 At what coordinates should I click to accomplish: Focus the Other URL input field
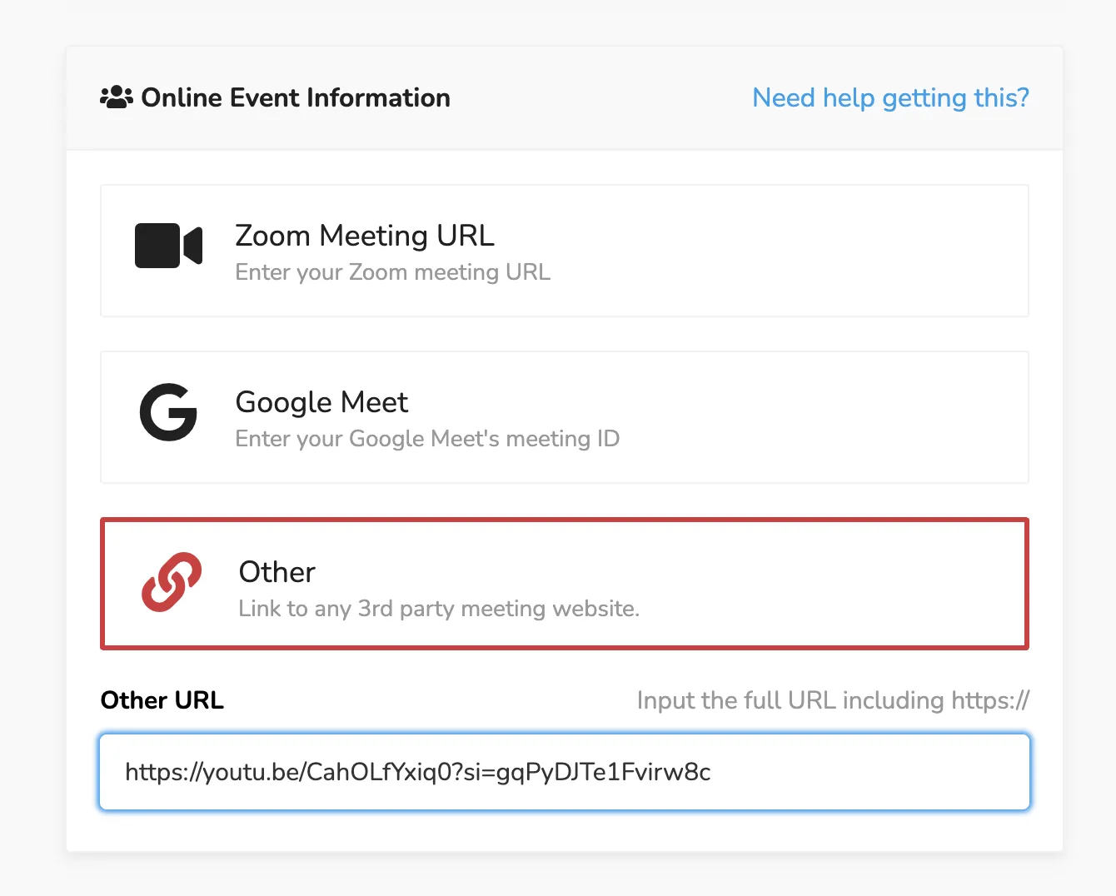pyautogui.click(x=565, y=772)
